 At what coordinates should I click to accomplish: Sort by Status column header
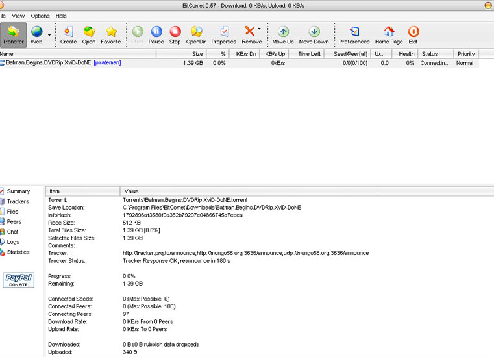[x=436, y=54]
